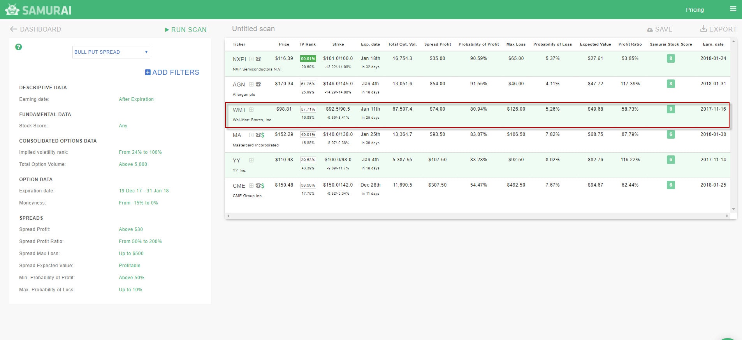Open the hamburger menu in header
Image resolution: width=742 pixels, height=340 pixels.
(733, 9)
